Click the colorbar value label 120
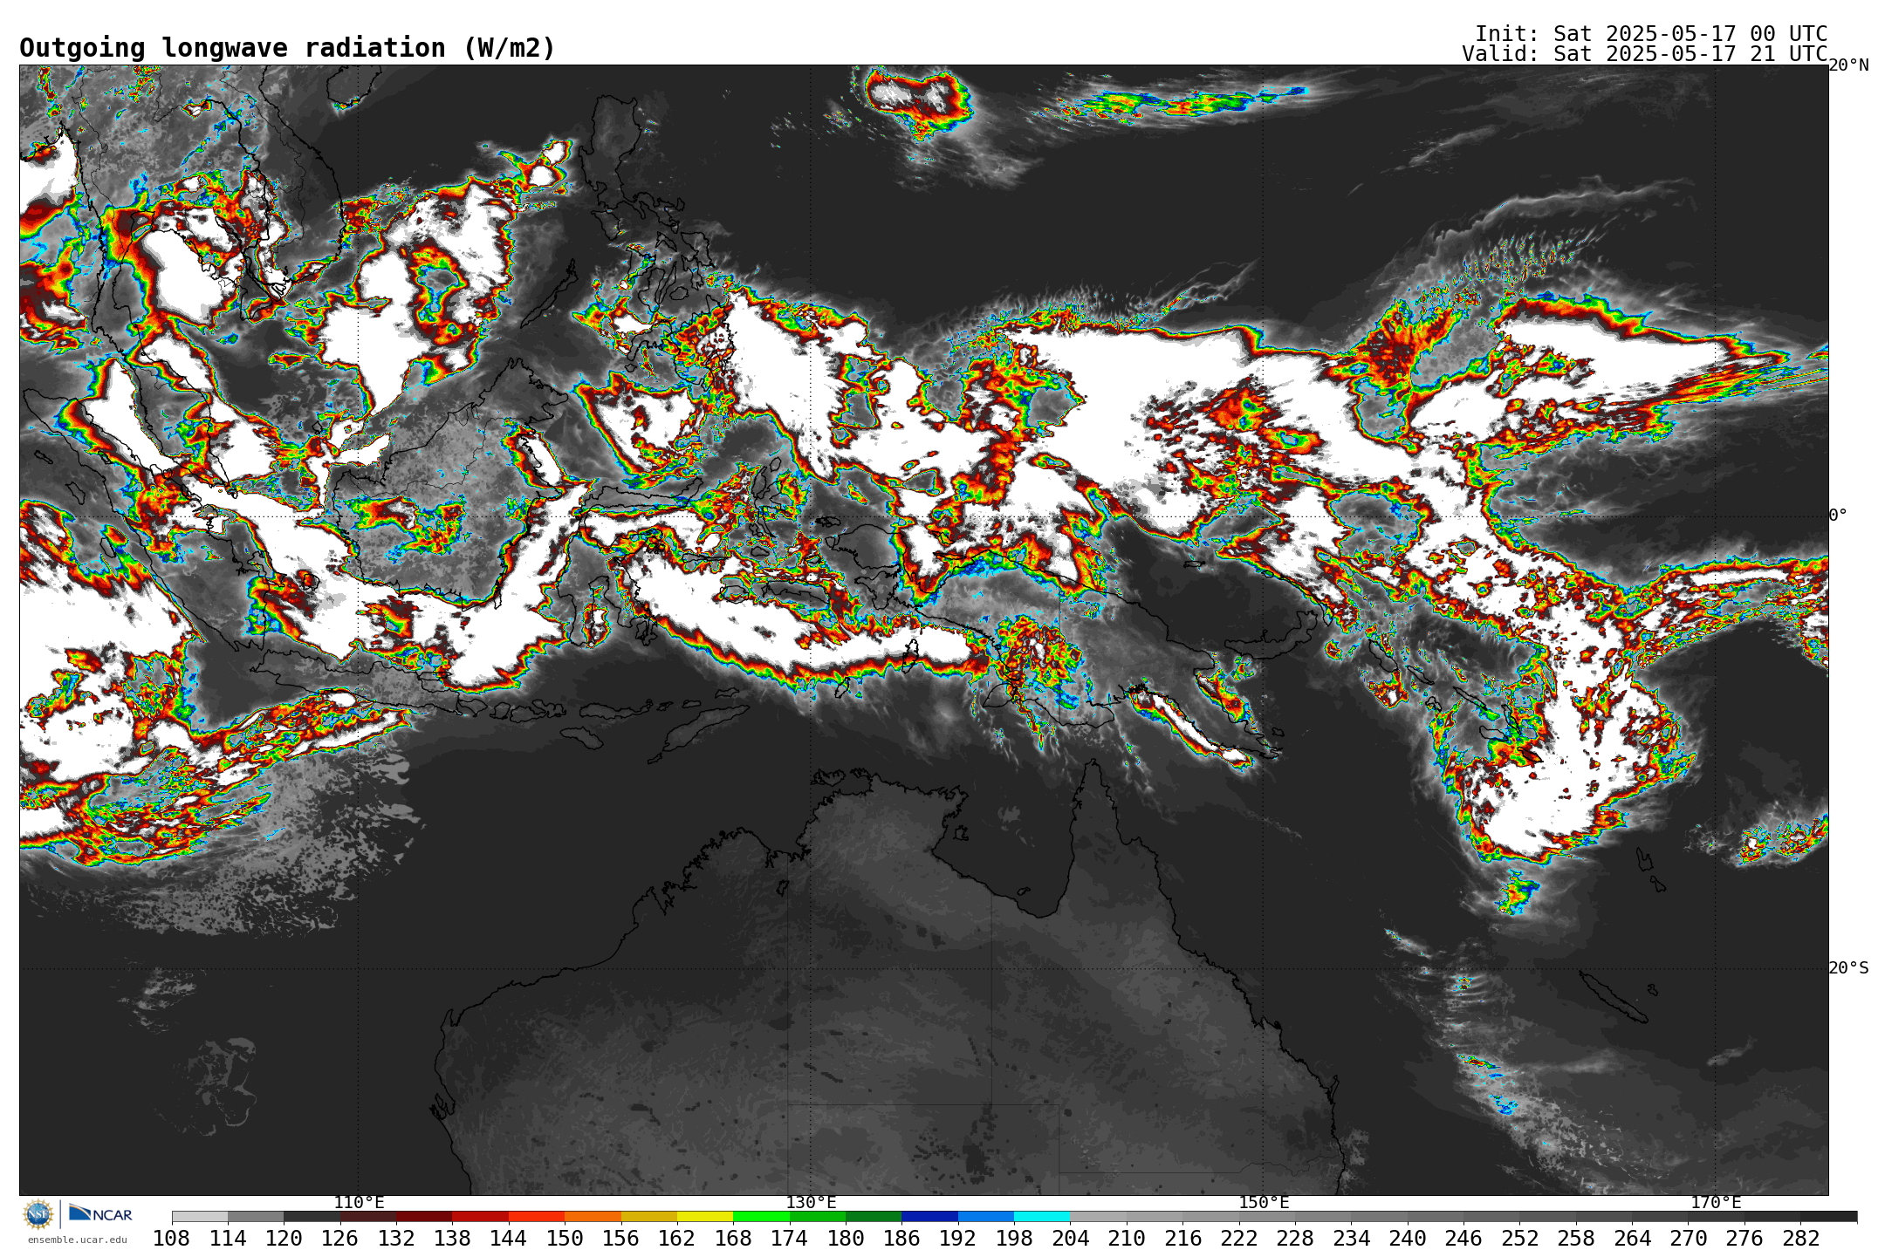The width and height of the screenshot is (1885, 1250). point(284,1238)
